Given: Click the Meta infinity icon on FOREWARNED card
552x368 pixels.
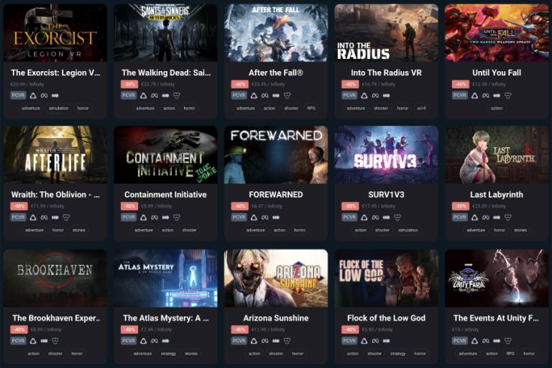Looking at the screenshot, I should (x=264, y=217).
